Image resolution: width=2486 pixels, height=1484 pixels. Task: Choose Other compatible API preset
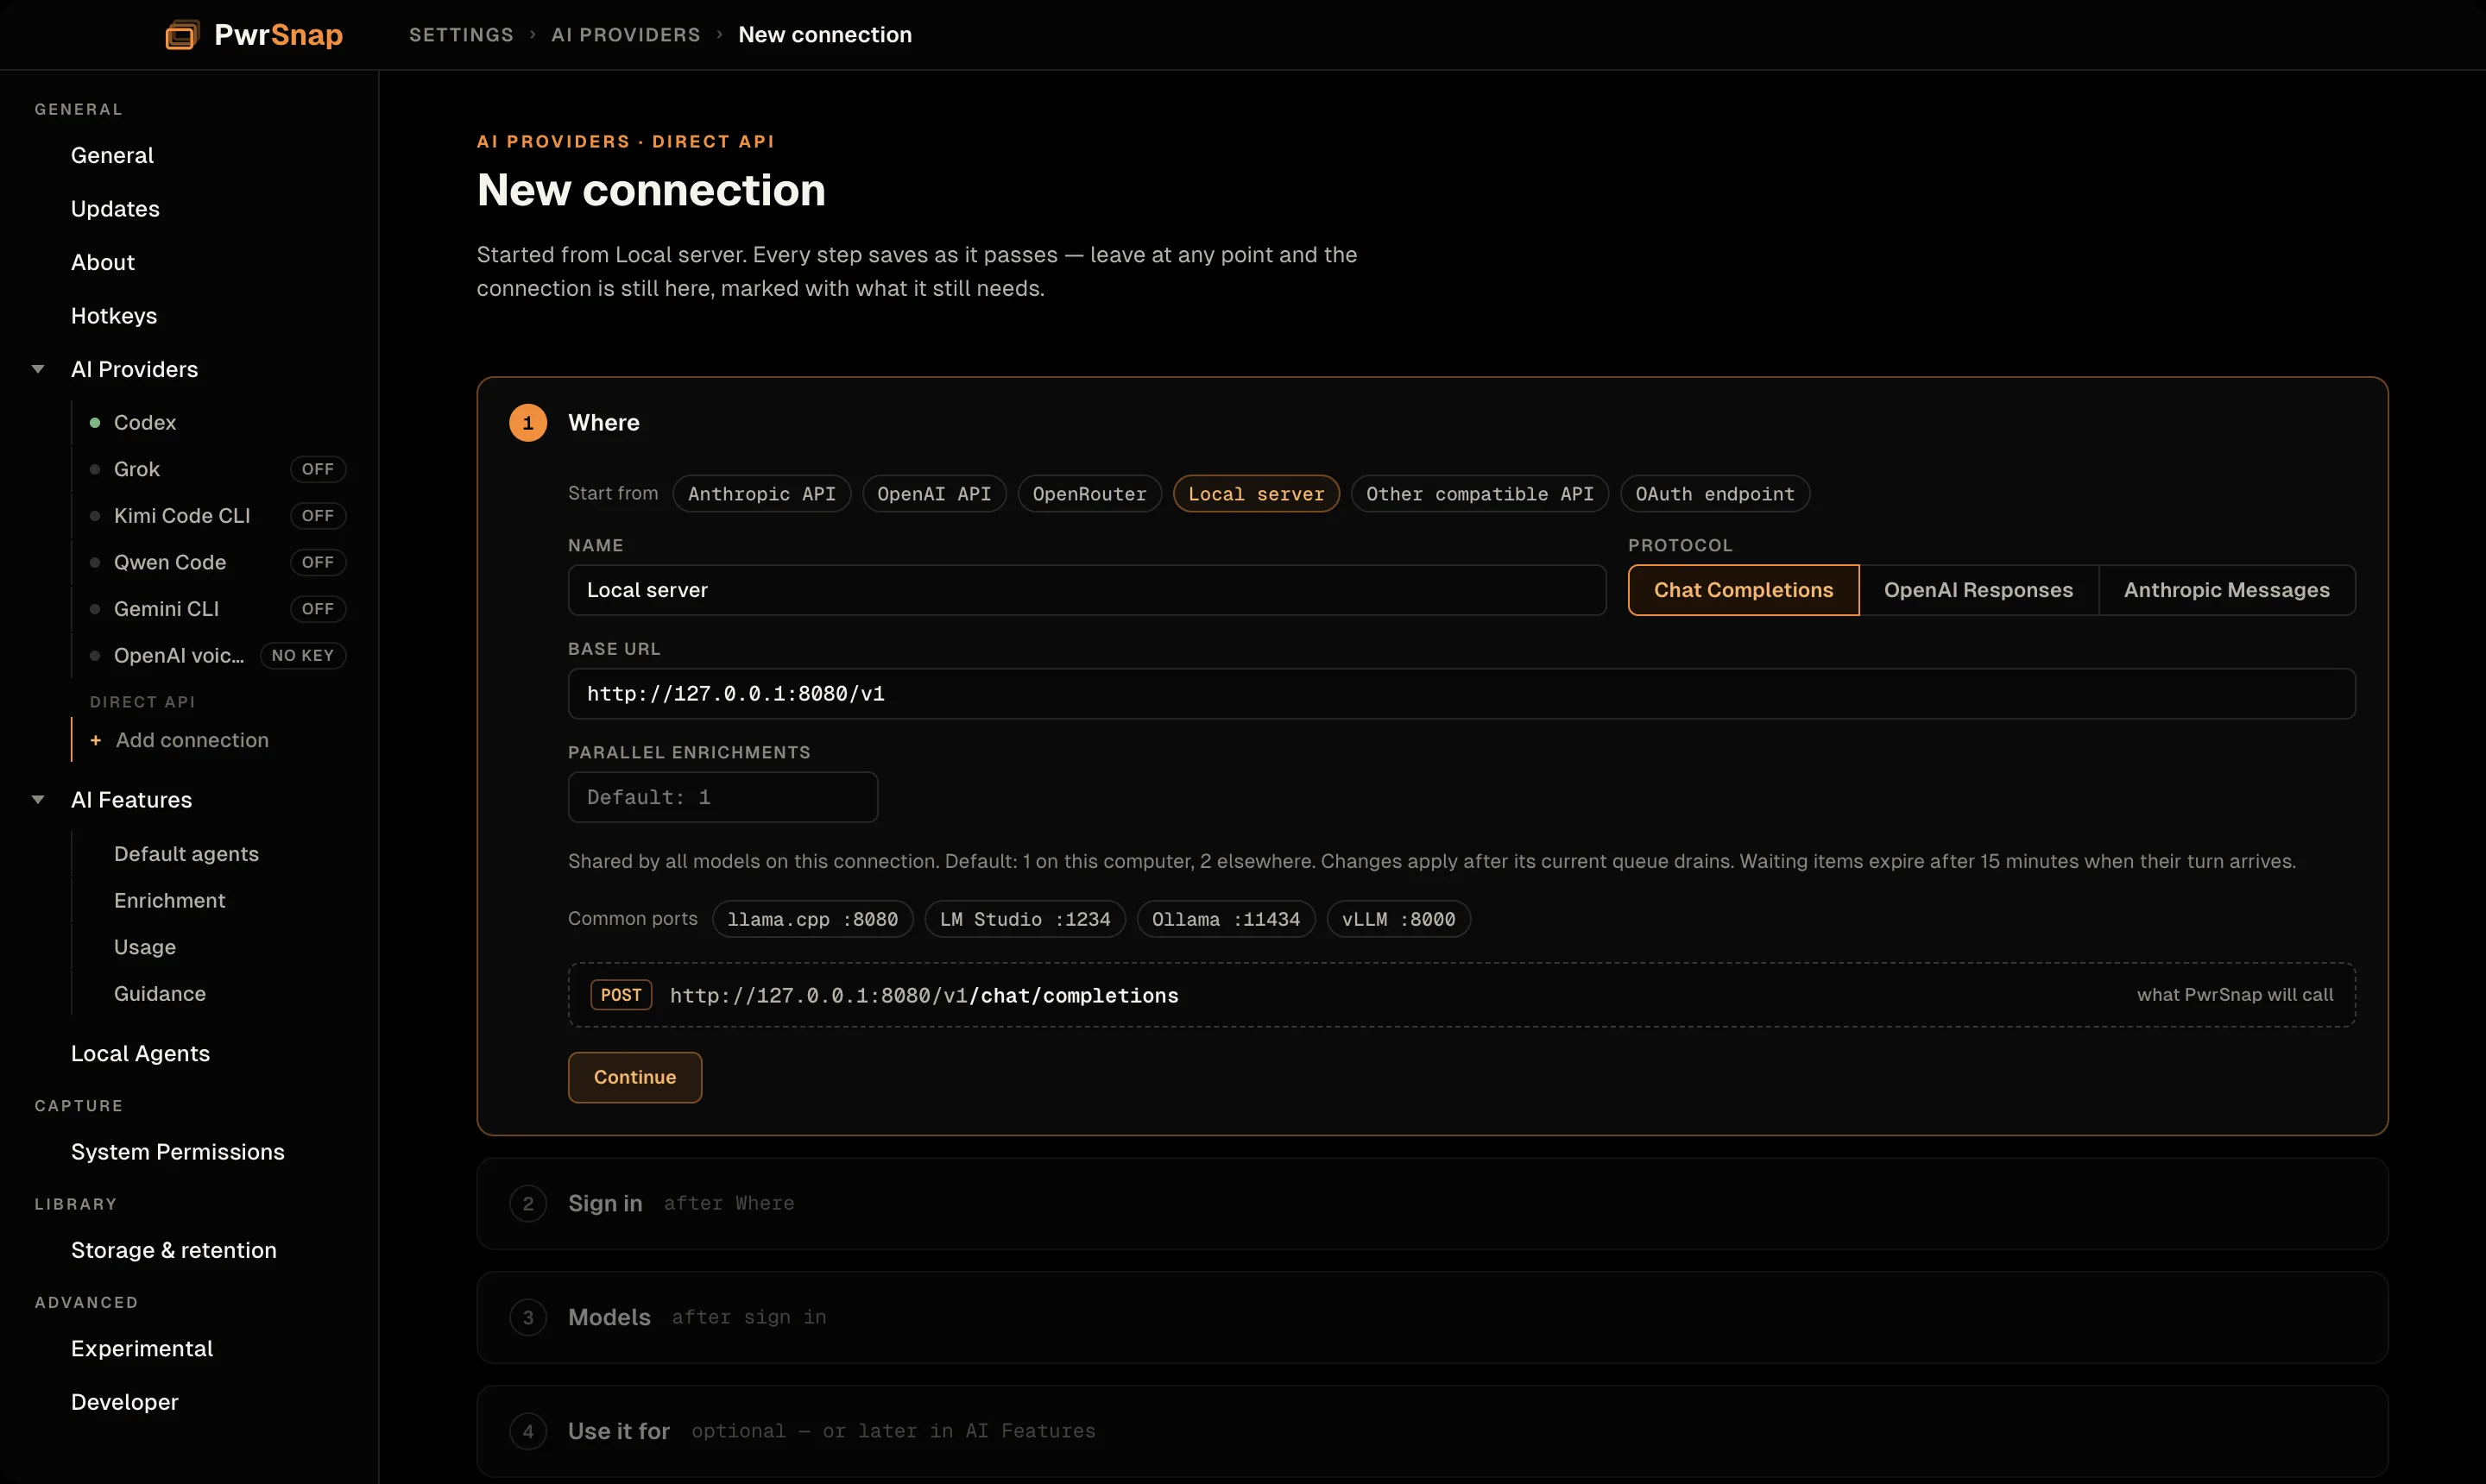pyautogui.click(x=1479, y=494)
